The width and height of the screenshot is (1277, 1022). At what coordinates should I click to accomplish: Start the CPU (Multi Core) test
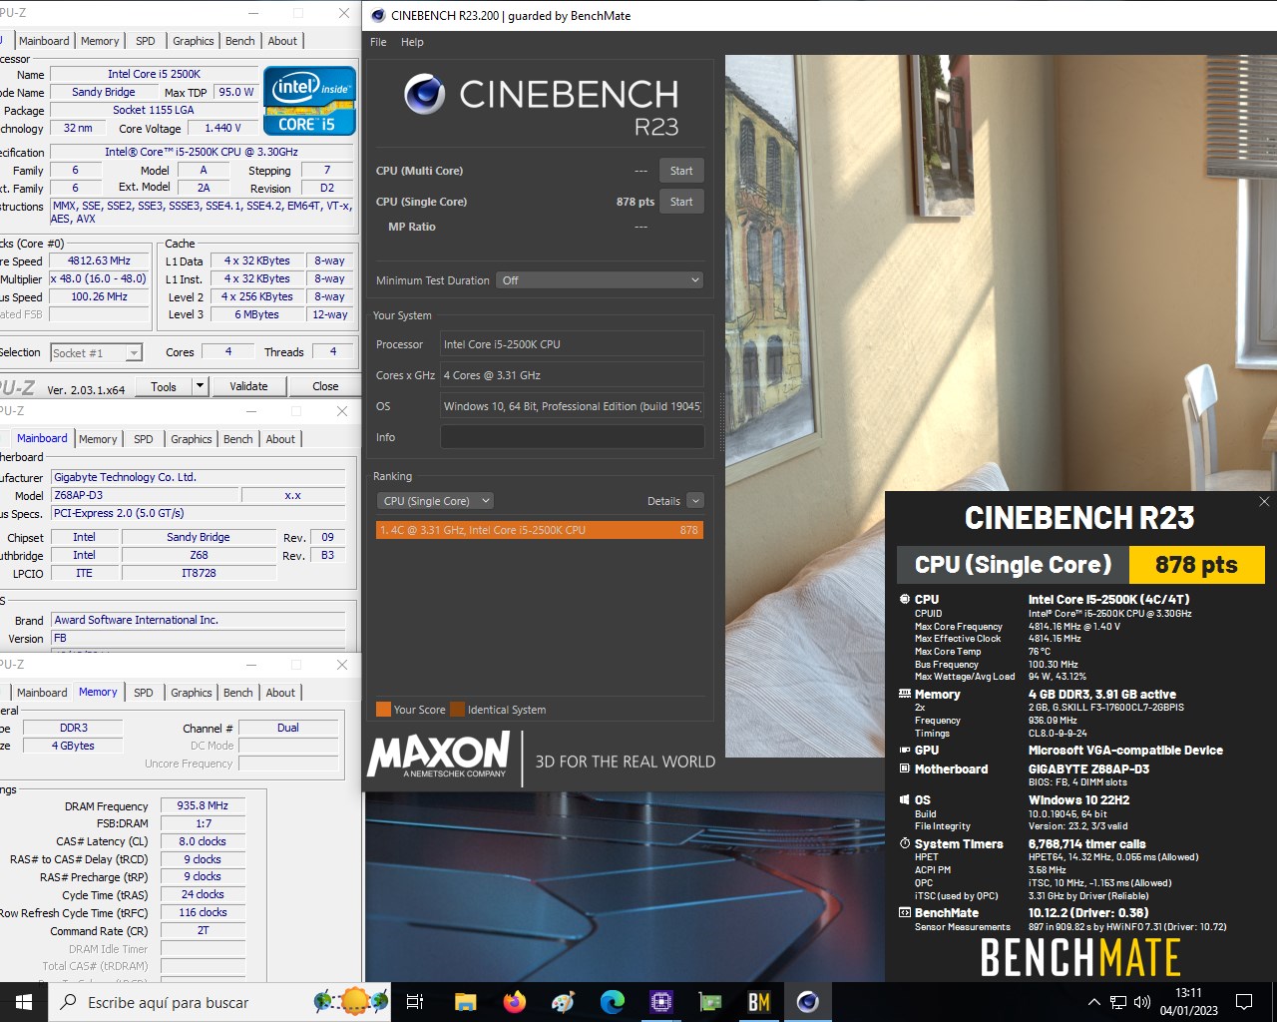681,171
